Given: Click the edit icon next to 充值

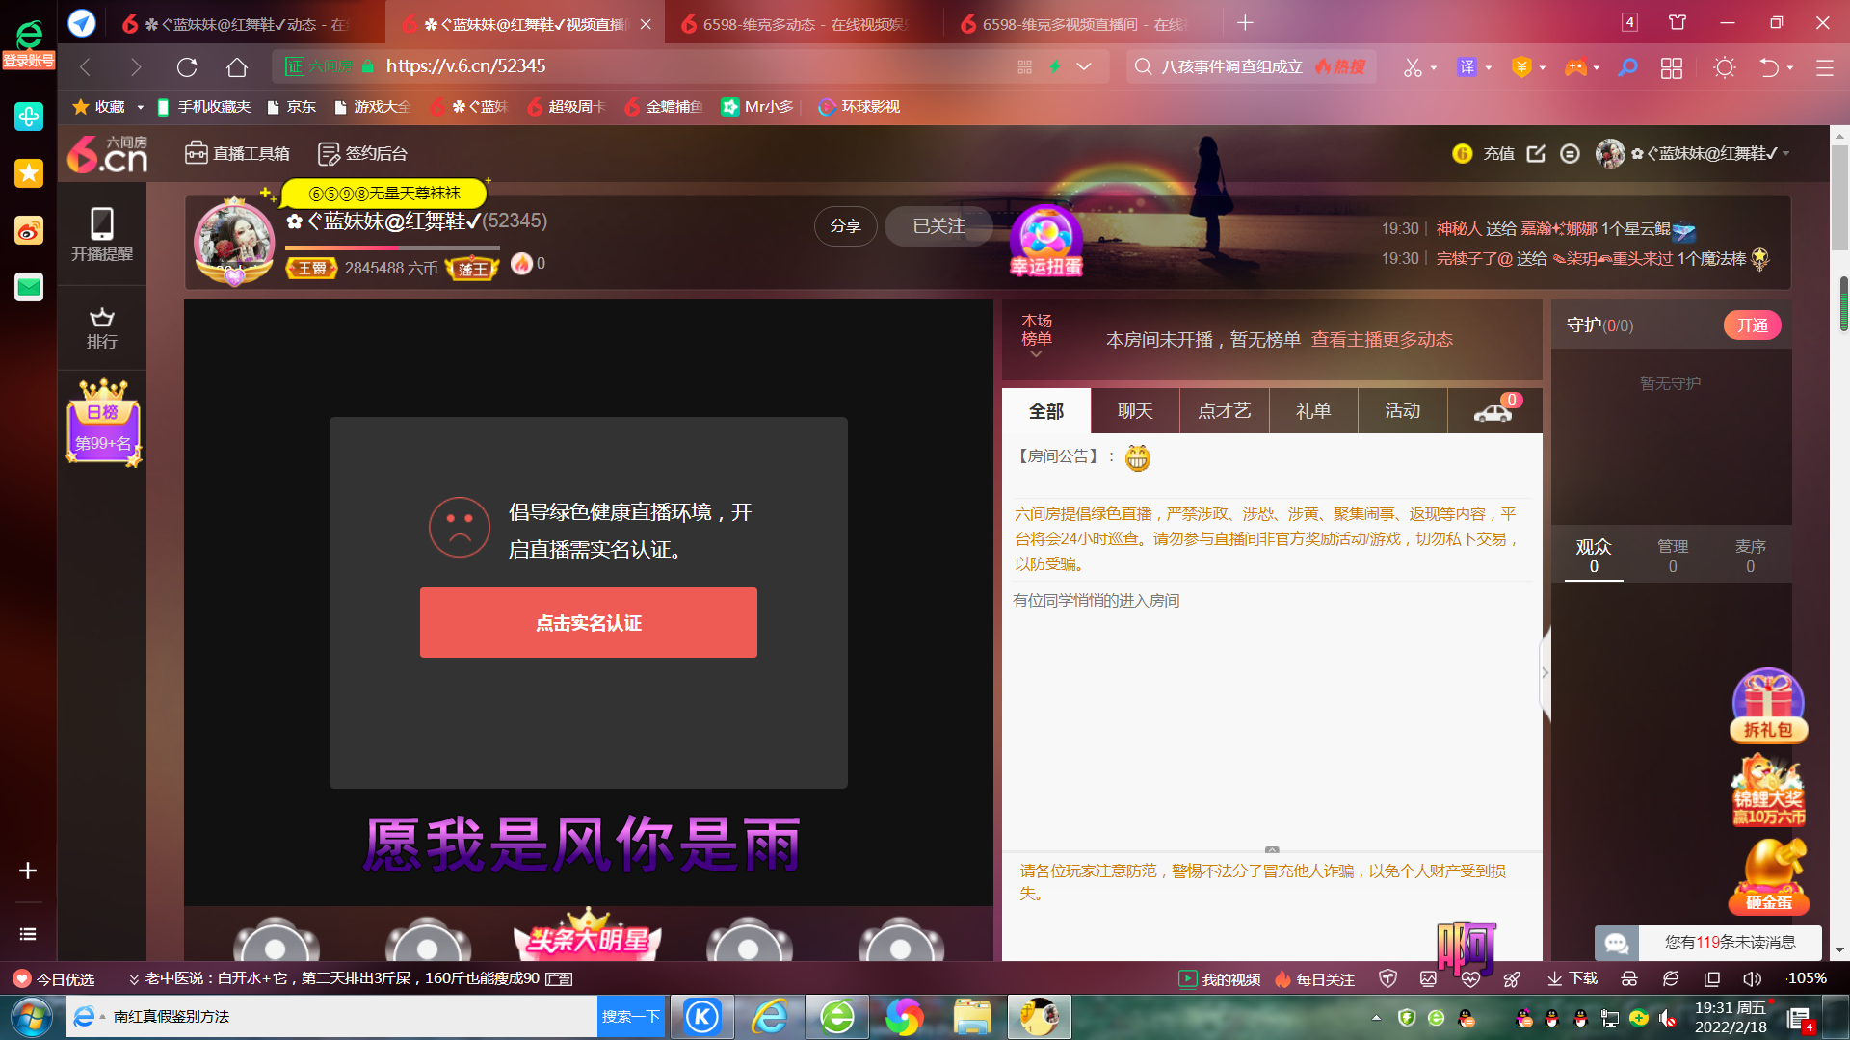Looking at the screenshot, I should pos(1536,153).
